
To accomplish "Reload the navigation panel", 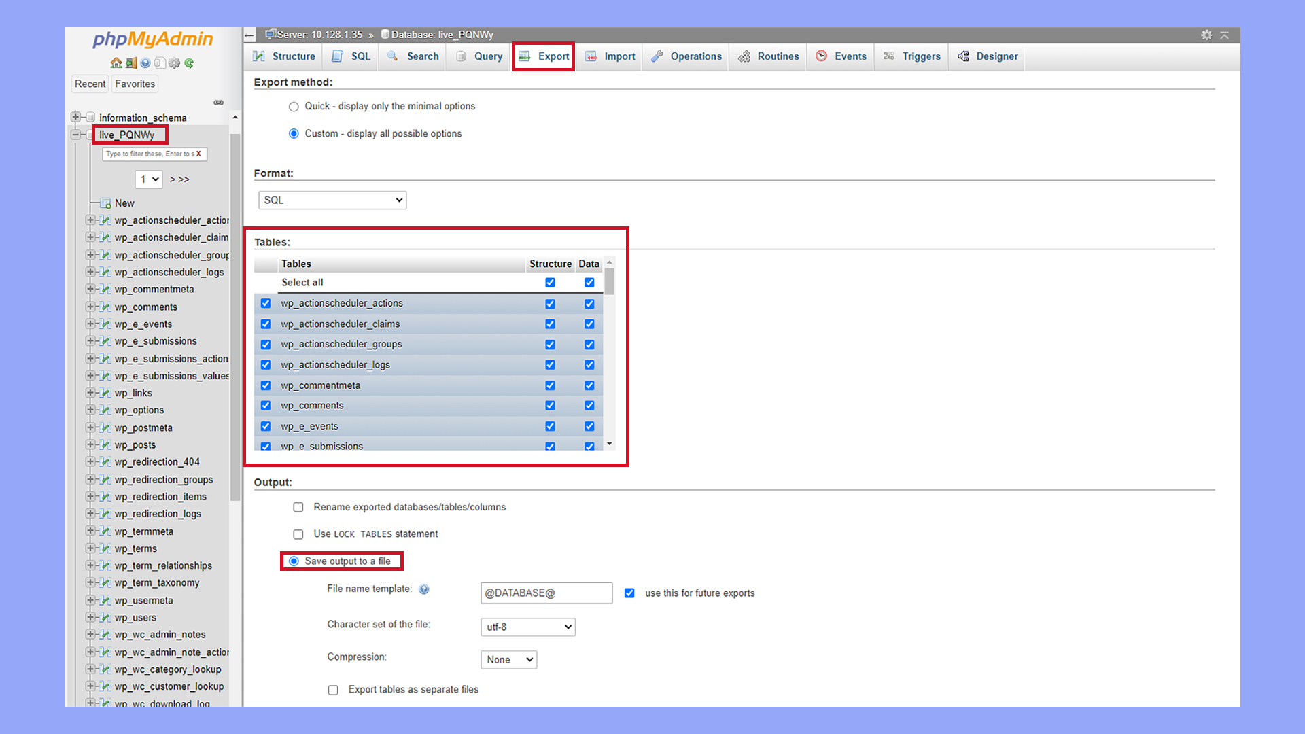I will point(189,63).
